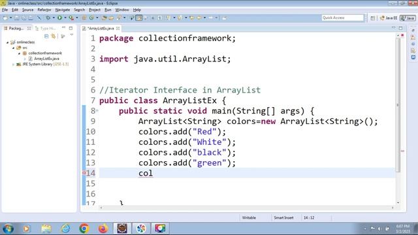Click the Search flashlight icon

(x=119, y=18)
